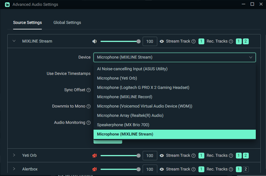Open Rec. Tracks help for Yeti Orb

pyautogui.click(x=231, y=156)
